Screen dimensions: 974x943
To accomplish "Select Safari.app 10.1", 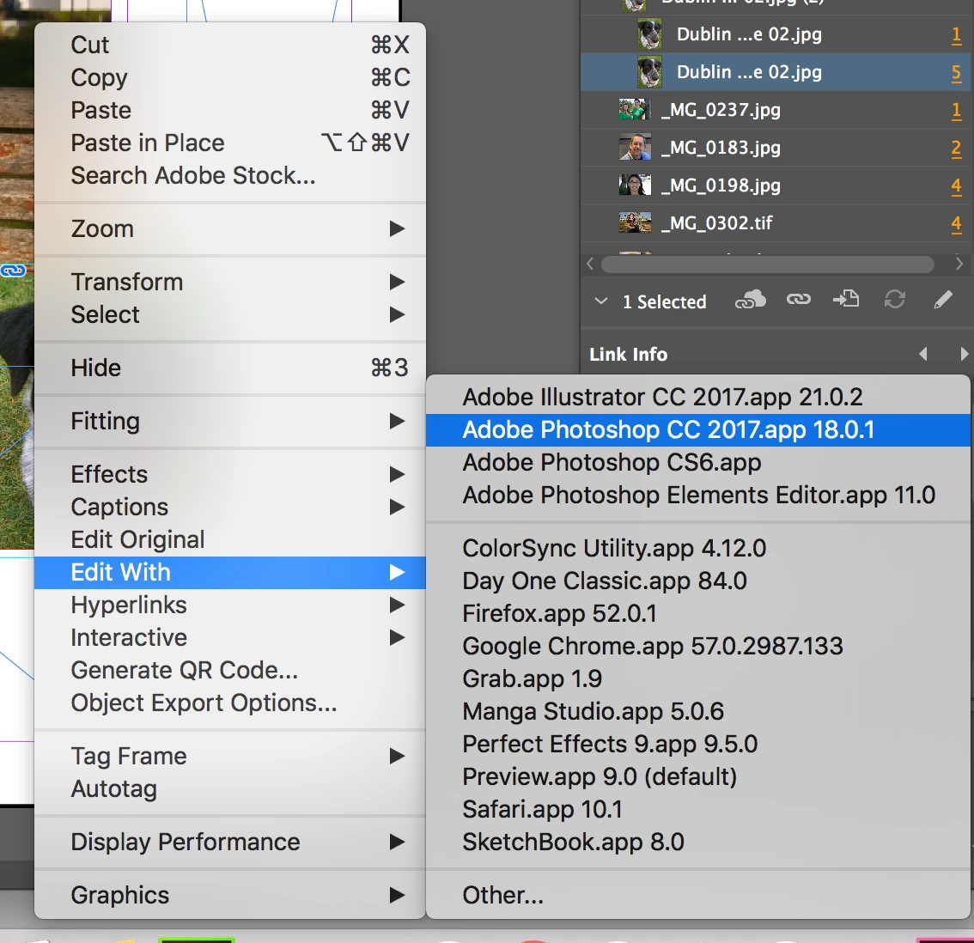I will pyautogui.click(x=698, y=809).
